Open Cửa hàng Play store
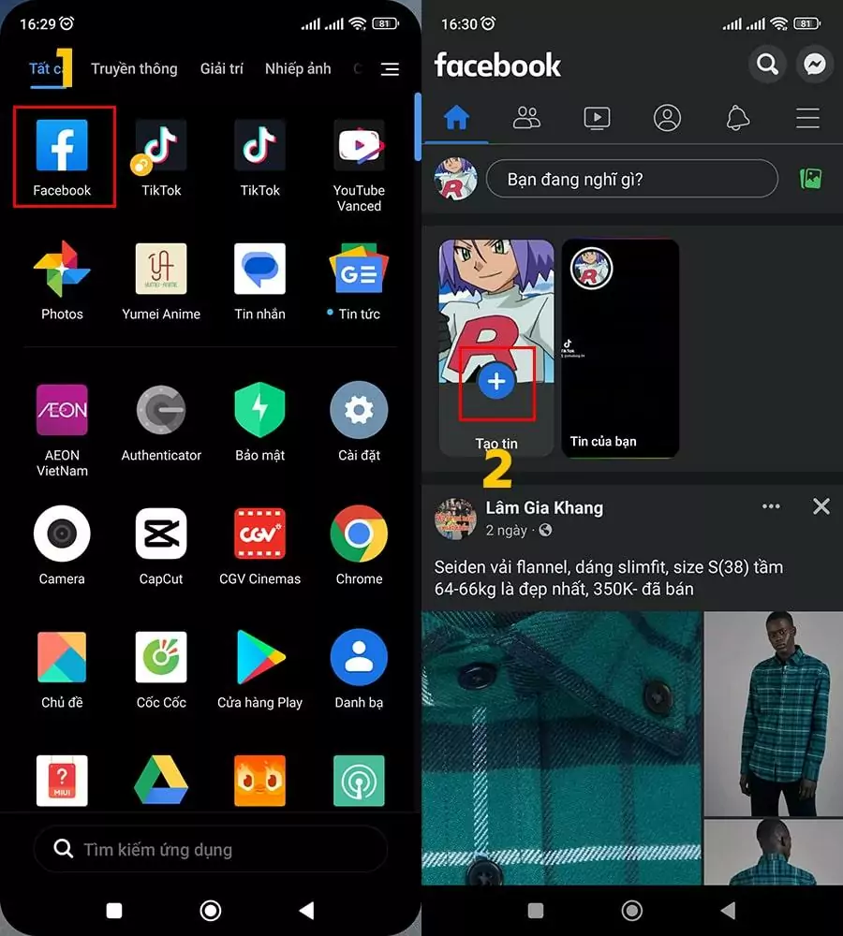Image resolution: width=843 pixels, height=936 pixels. pyautogui.click(x=259, y=657)
